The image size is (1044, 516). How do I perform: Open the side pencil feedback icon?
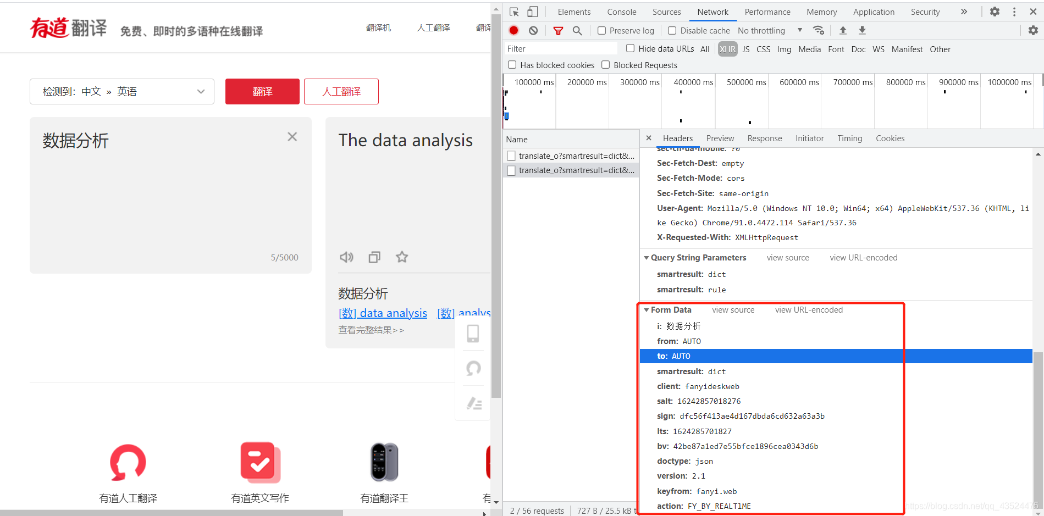tap(474, 404)
